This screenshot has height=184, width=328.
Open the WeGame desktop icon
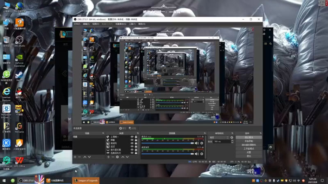[x=19, y=128]
